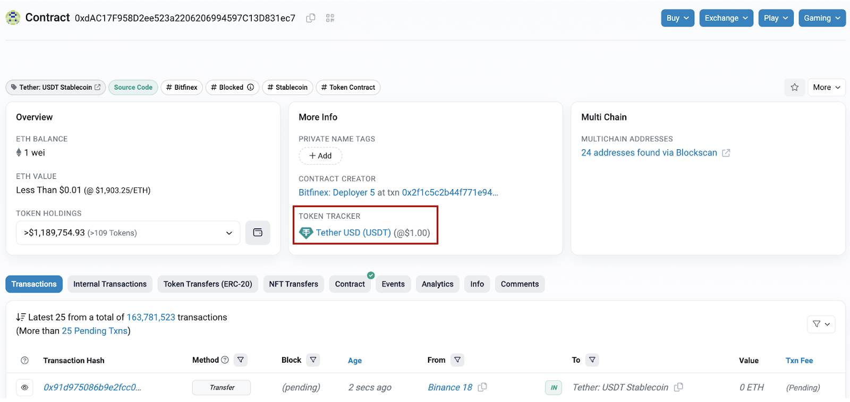Click the 163,781,523 total transactions link
Image resolution: width=850 pixels, height=402 pixels.
(151, 317)
